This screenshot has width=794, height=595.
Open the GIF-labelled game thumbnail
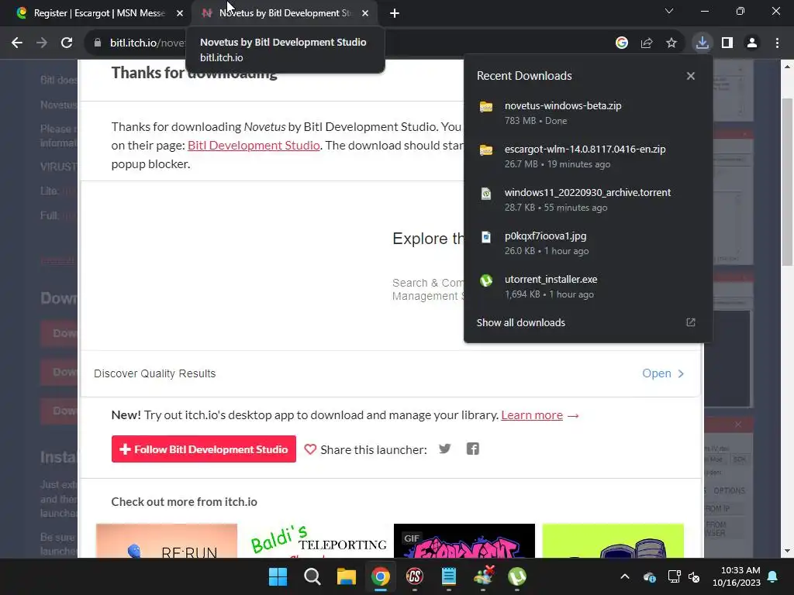click(x=464, y=540)
